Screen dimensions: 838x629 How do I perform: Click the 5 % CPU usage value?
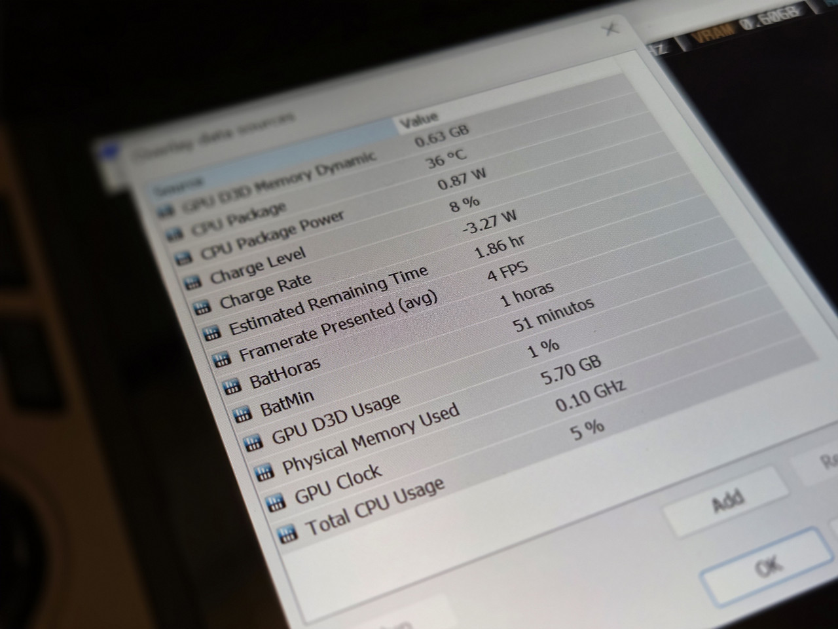point(587,430)
